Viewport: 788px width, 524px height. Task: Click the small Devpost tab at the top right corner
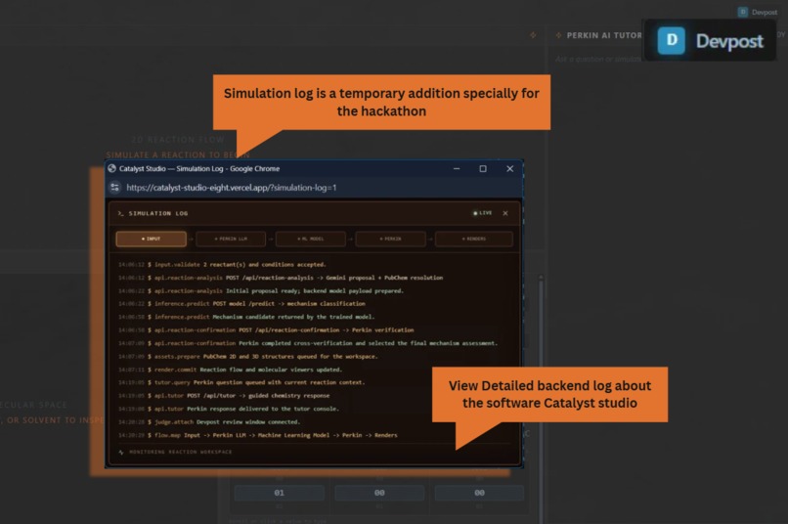(758, 12)
